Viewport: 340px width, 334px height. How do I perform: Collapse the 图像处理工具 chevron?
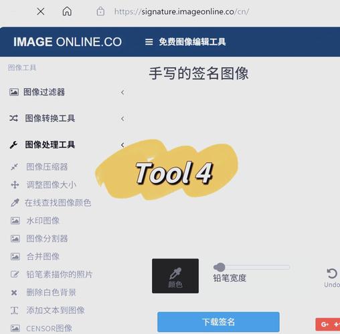click(x=122, y=145)
